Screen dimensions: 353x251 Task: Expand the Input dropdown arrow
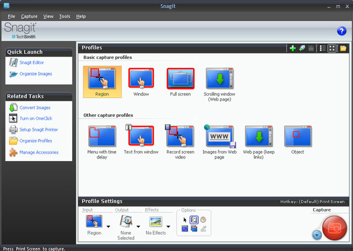pos(108,226)
